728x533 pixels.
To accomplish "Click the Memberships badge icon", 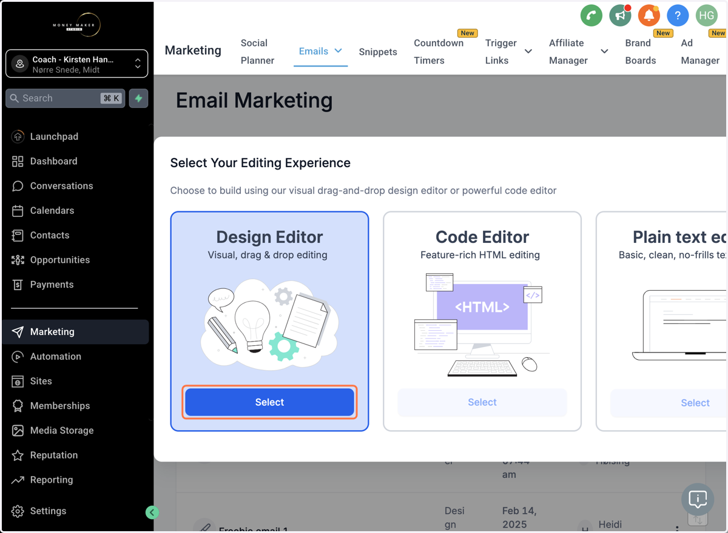I will click(18, 406).
